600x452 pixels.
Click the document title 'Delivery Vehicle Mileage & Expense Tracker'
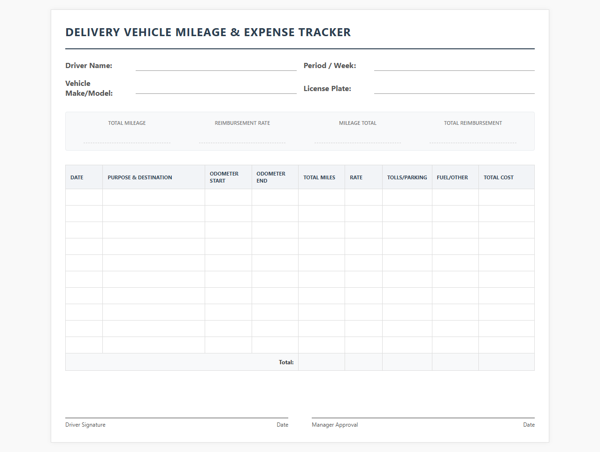pyautogui.click(x=208, y=32)
